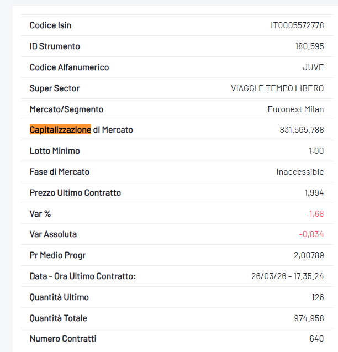This screenshot has width=338, height=352.
Task: Click the last contract price 1,994
Action: pyautogui.click(x=314, y=193)
